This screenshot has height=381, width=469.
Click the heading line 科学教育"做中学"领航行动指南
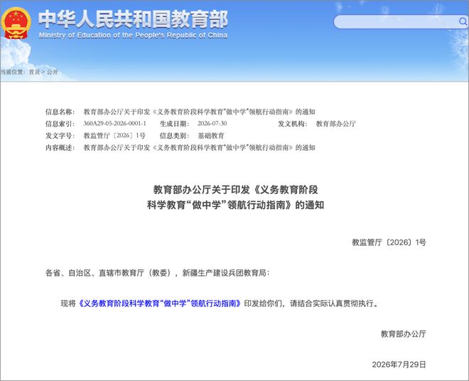[235, 205]
